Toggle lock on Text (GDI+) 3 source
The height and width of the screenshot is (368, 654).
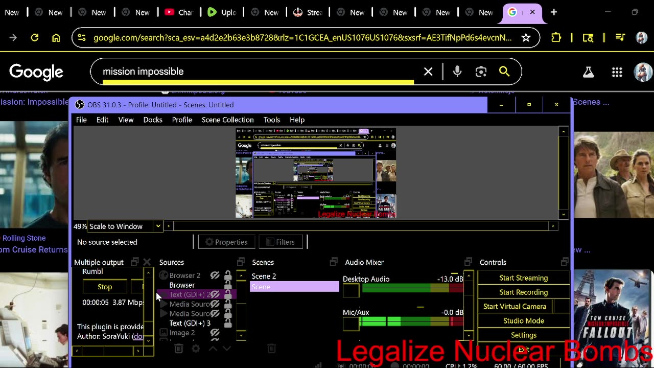coord(228,323)
